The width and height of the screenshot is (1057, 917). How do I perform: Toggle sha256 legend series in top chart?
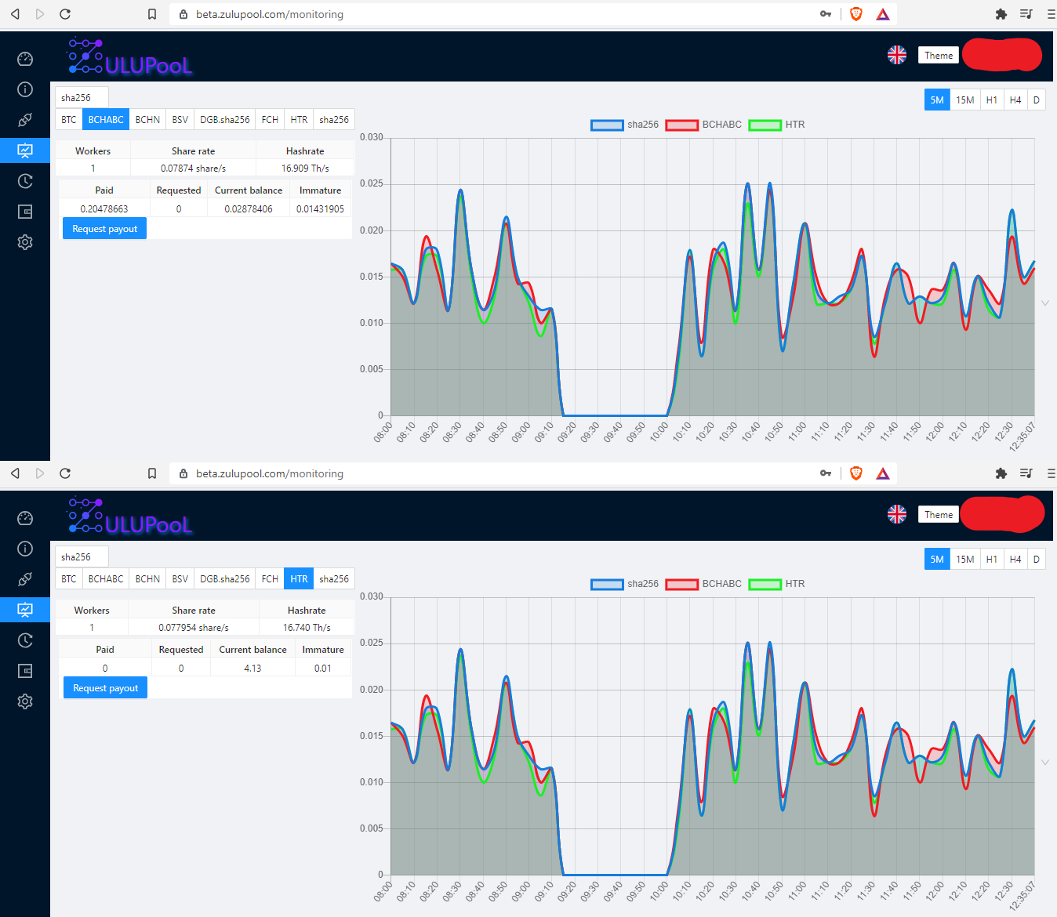click(624, 125)
